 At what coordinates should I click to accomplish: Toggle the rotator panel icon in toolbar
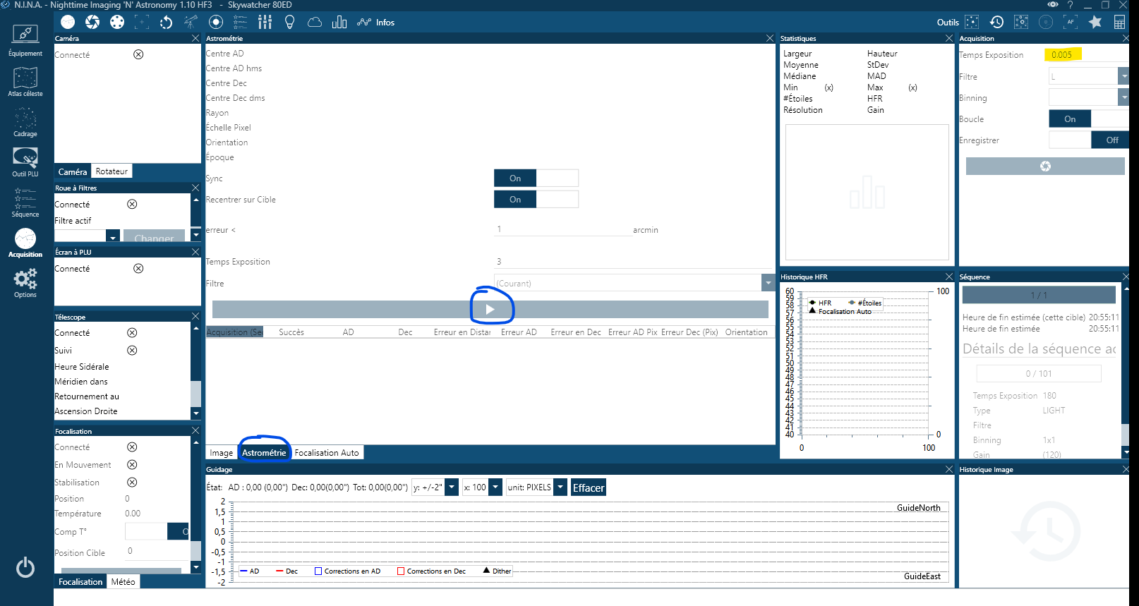(x=167, y=22)
